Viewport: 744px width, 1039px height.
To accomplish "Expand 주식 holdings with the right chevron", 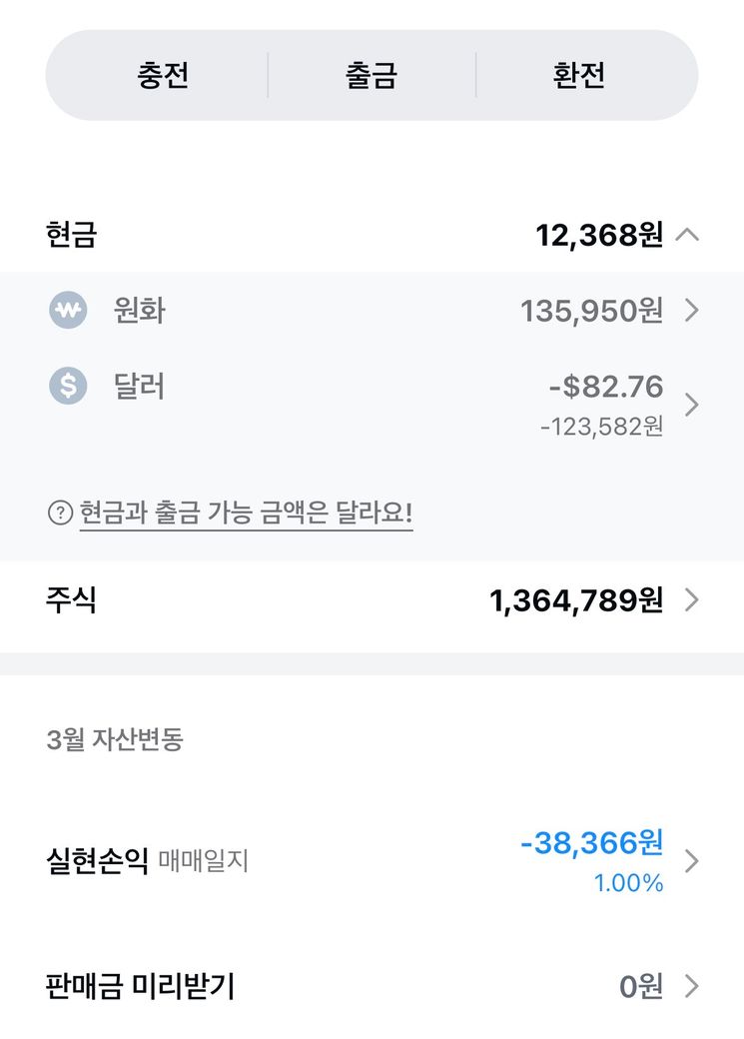I will [x=691, y=600].
